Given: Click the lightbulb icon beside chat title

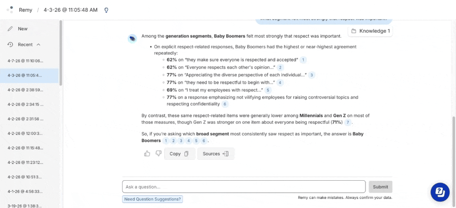Looking at the screenshot, I should (106, 10).
